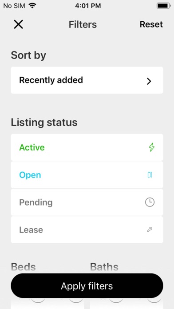Image resolution: width=174 pixels, height=309 pixels.
Task: Apply filters using the black button
Action: [87, 286]
